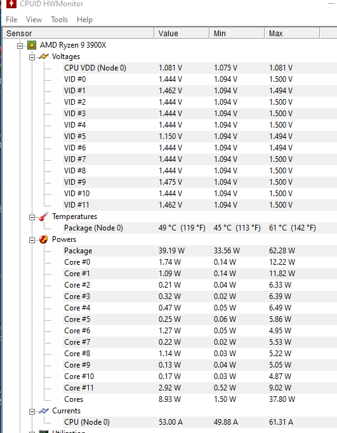This screenshot has width=337, height=433.
Task: Click the 37.80 W Cores max value
Action: (x=282, y=399)
